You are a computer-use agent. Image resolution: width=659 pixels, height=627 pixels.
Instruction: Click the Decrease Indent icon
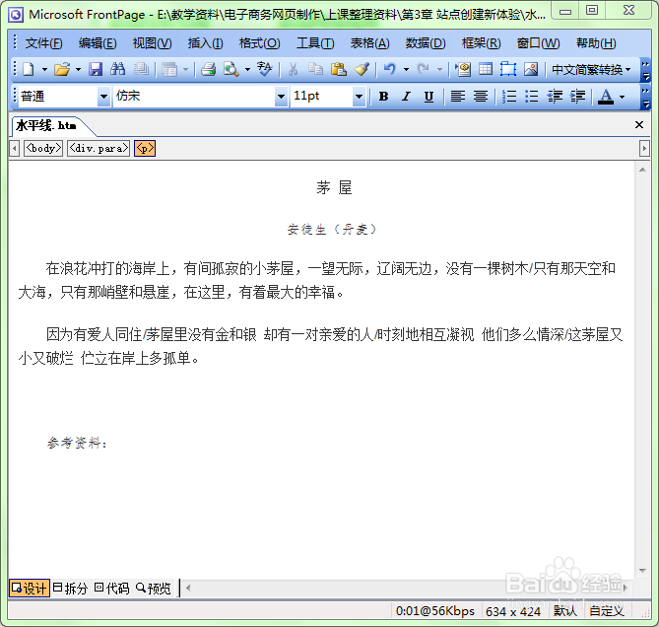pos(555,97)
